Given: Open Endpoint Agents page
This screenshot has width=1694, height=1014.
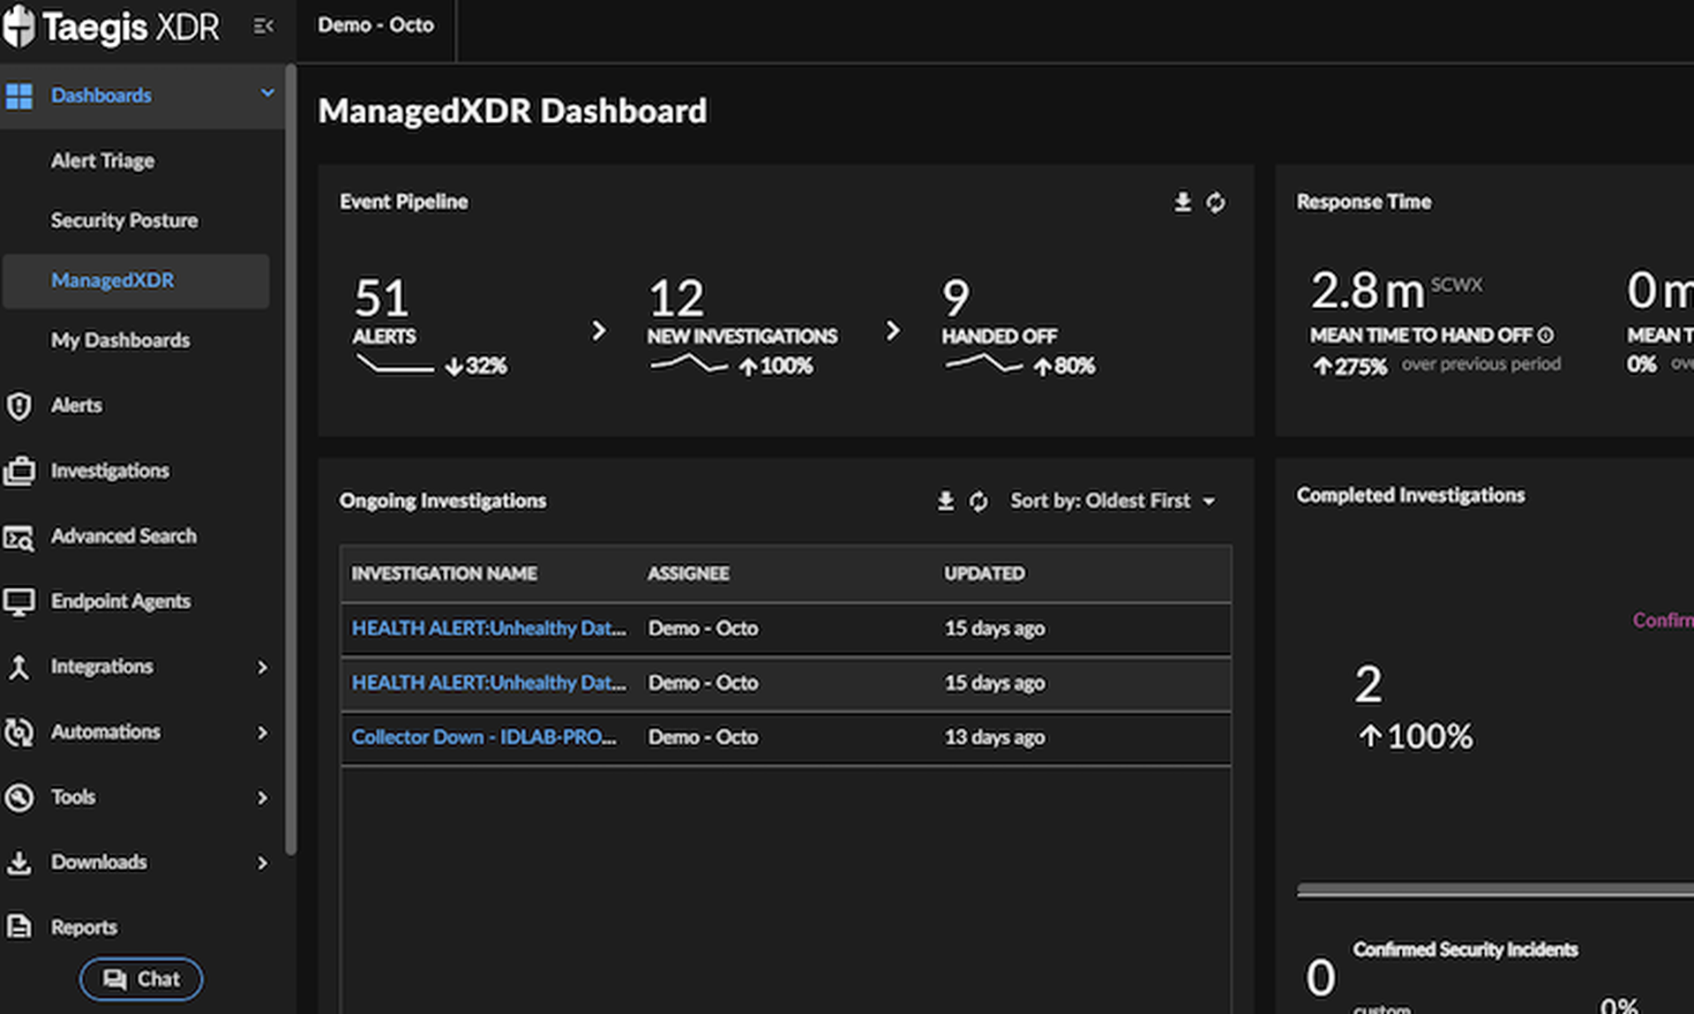Looking at the screenshot, I should tap(121, 602).
